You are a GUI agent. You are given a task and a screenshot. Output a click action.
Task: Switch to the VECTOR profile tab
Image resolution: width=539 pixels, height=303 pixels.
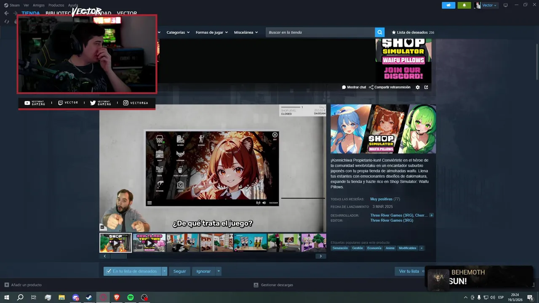[127, 13]
